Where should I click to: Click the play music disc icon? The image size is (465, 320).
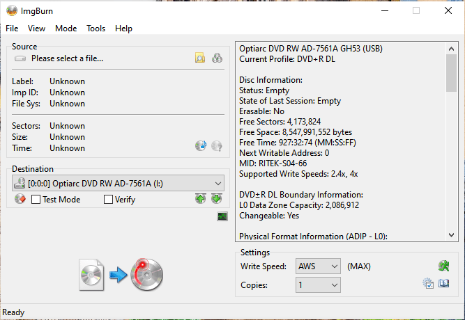(x=201, y=145)
